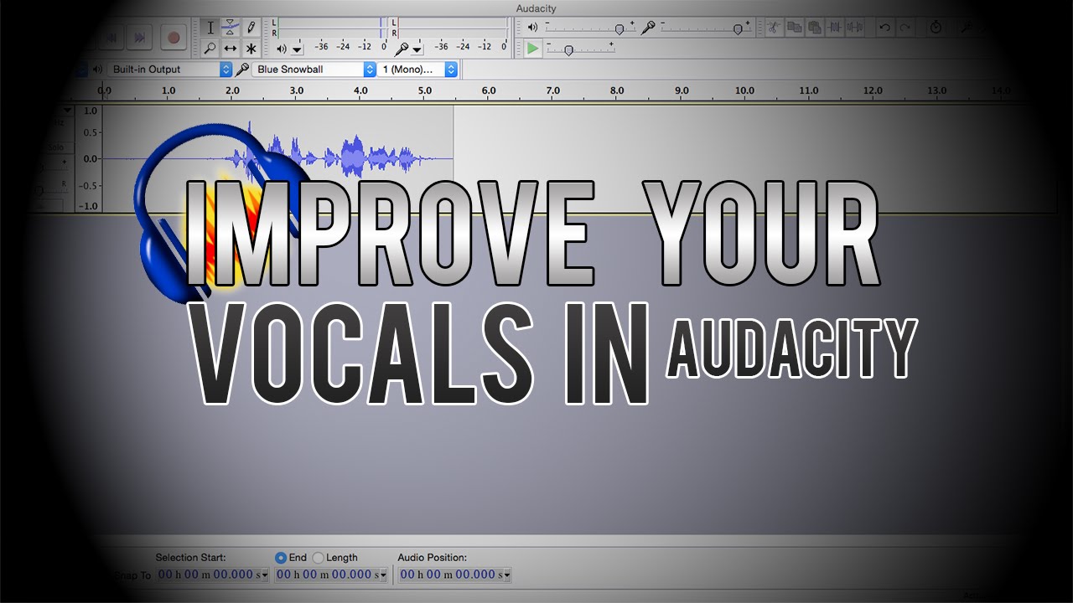Click timeline ruler at 8.0 seconds
1073x603 pixels.
click(617, 90)
